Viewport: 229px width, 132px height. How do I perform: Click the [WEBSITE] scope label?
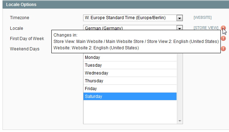pos(202,18)
